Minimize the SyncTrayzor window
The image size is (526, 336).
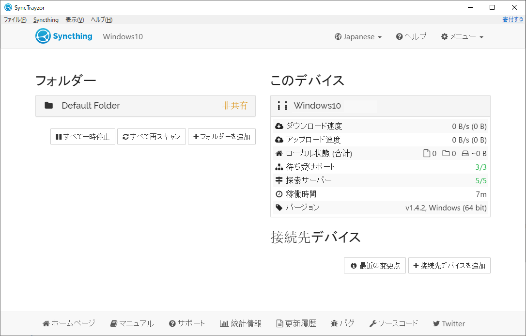[470, 7]
